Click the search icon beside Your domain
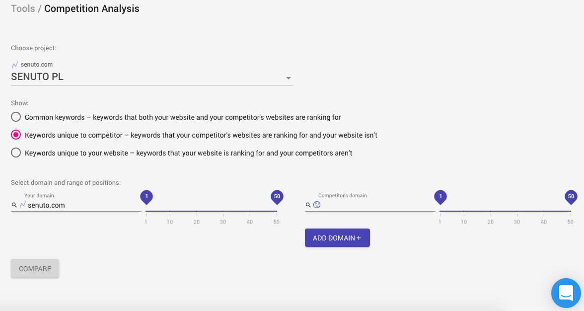This screenshot has height=311, width=584. click(x=14, y=205)
